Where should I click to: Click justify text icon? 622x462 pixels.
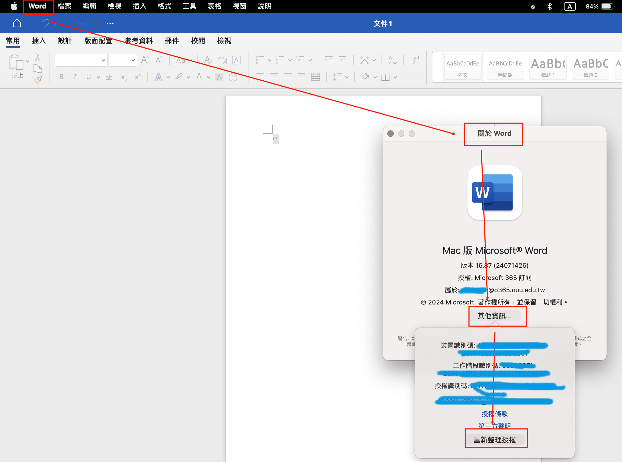pos(301,77)
